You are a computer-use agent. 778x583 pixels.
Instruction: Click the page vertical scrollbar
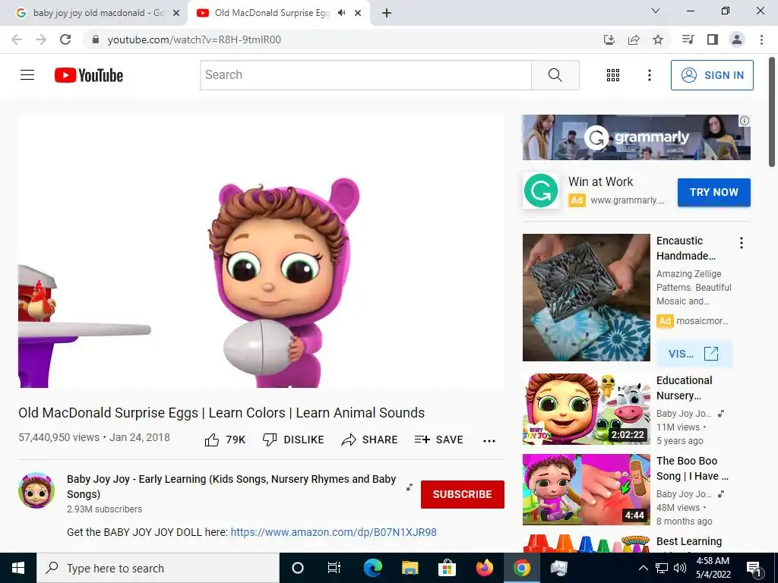tap(772, 113)
